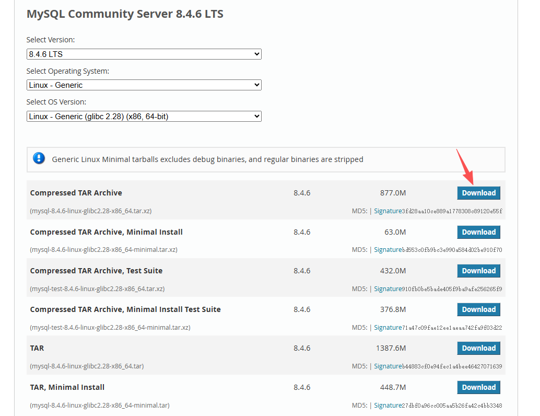Screen dimensions: 540x416
Task: Open the Select OS Version dropdown
Action: pyautogui.click(x=144, y=116)
